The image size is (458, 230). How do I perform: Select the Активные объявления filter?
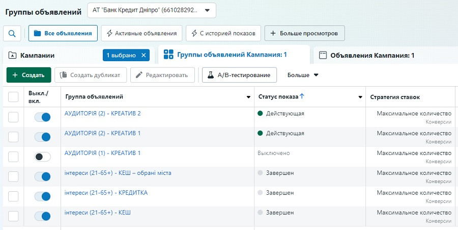[141, 33]
